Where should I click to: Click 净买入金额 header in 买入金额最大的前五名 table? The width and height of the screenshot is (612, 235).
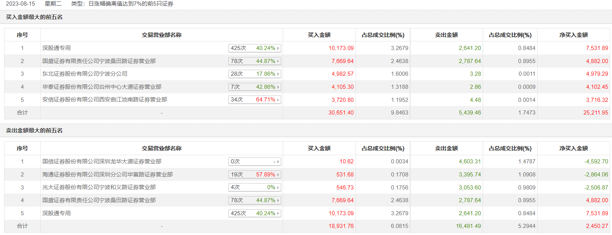click(x=573, y=35)
